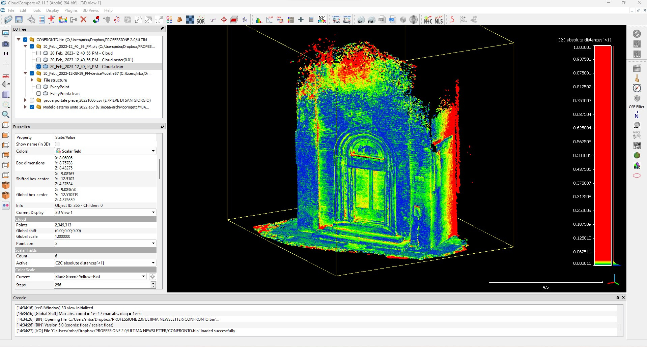Open the SOR noise filter tool
Image resolution: width=647 pixels, height=347 pixels.
click(x=201, y=20)
